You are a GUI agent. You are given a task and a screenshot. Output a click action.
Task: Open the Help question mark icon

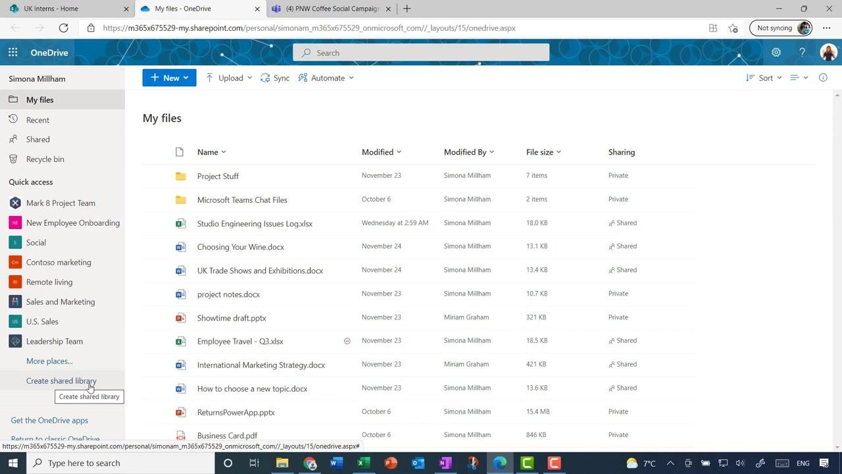tap(802, 53)
